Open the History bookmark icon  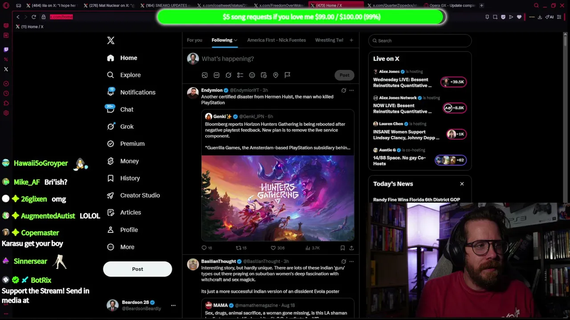[x=110, y=178]
